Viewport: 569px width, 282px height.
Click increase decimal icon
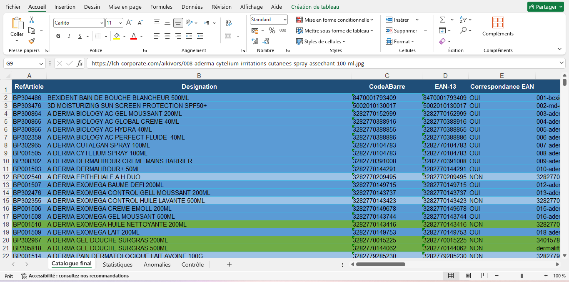click(x=255, y=41)
